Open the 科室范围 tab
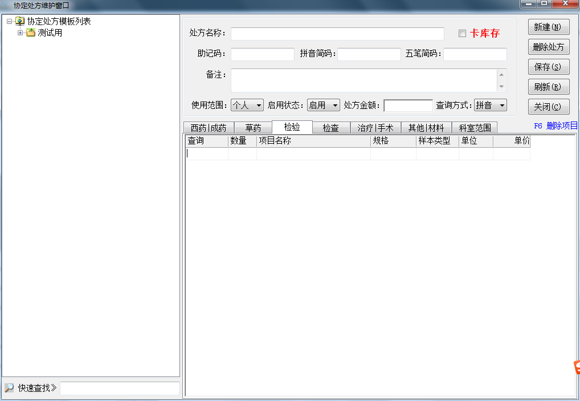 (x=475, y=128)
